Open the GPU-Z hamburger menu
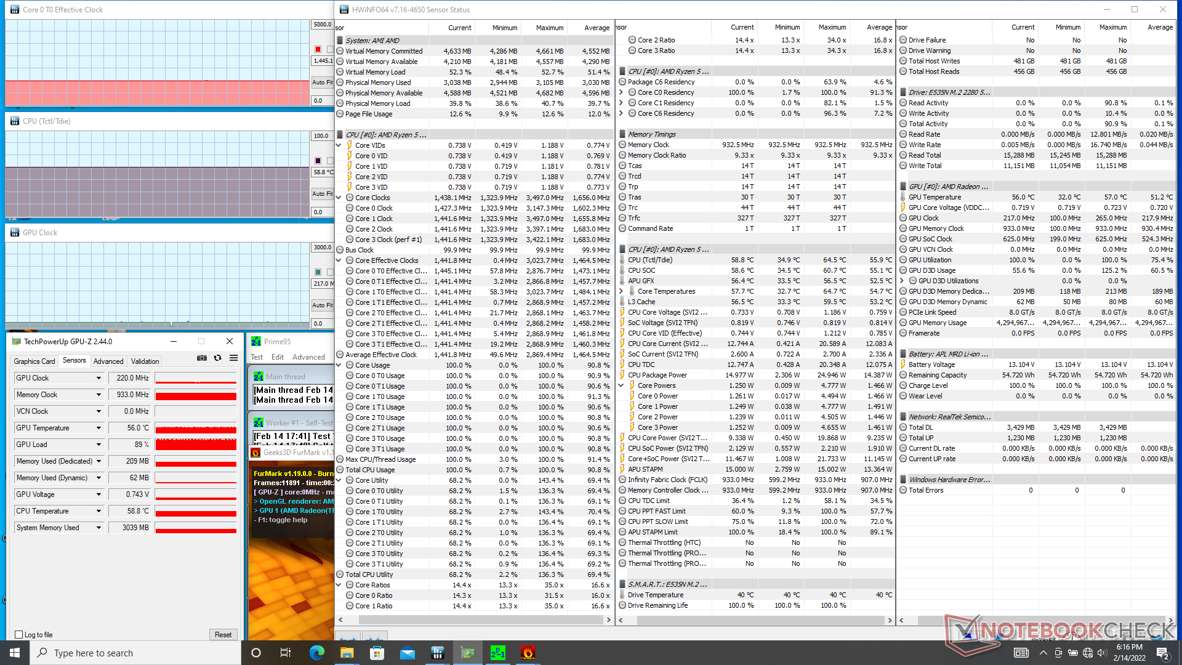The height and width of the screenshot is (665, 1182). tap(234, 358)
